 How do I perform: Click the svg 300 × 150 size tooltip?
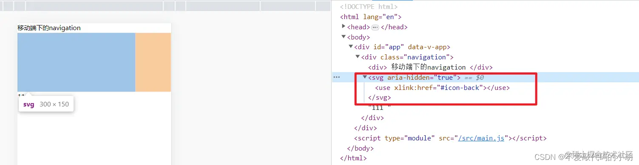[46, 104]
